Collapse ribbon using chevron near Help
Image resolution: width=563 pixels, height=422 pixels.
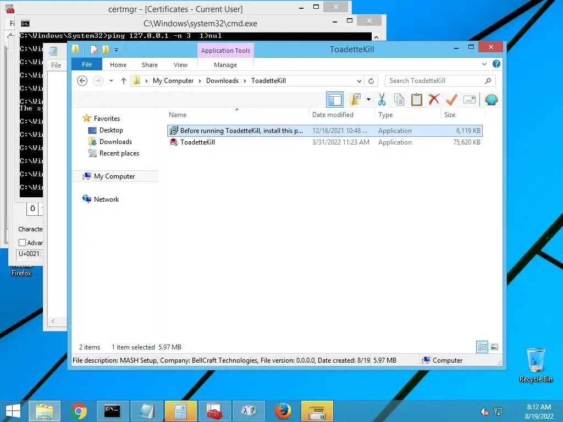tap(484, 64)
